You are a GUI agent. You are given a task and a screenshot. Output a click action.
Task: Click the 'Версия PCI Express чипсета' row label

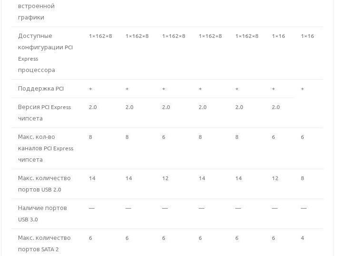click(44, 113)
